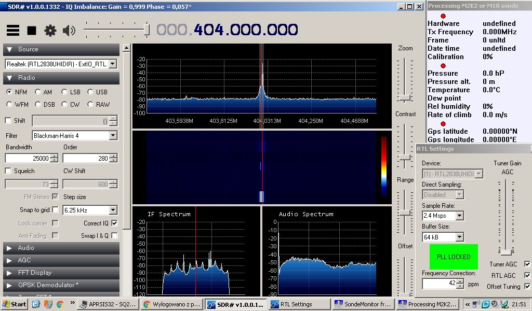Enable the Squelch checkbox
Viewport: 532px width, 311px height.
[x=8, y=171]
